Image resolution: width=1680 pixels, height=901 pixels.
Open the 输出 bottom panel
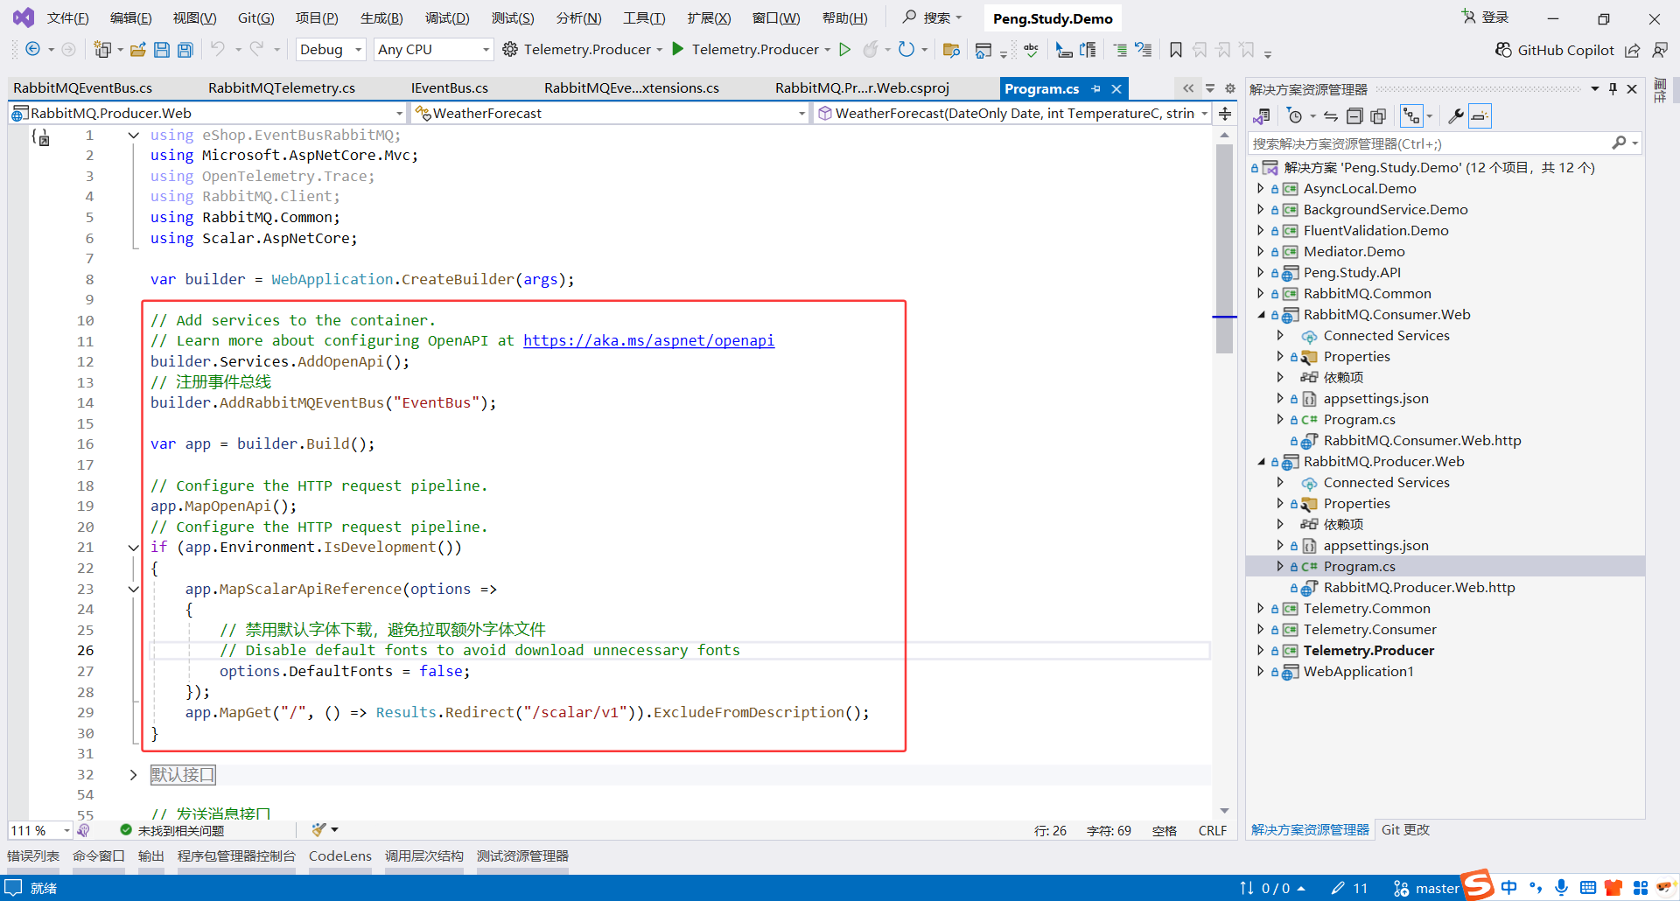151,856
